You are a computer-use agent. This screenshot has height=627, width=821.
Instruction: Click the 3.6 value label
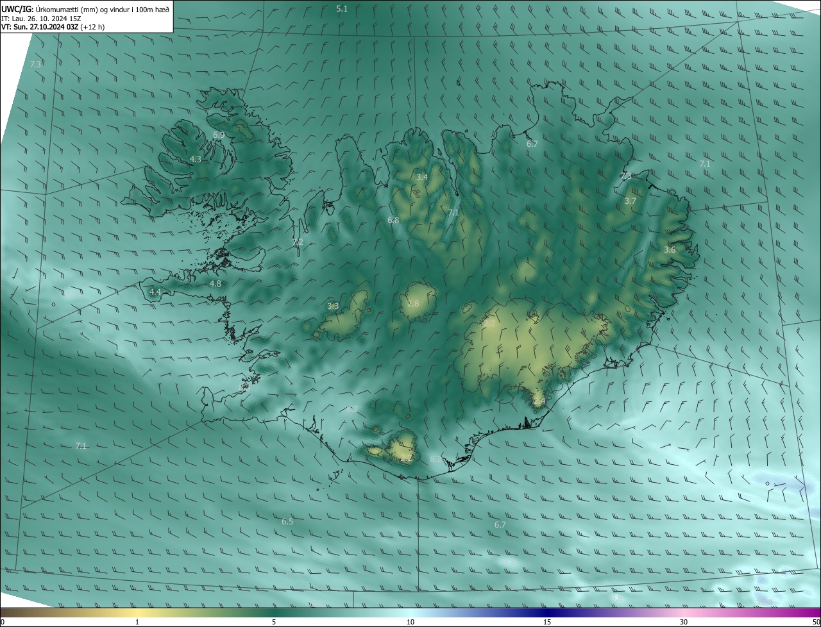[x=670, y=249]
